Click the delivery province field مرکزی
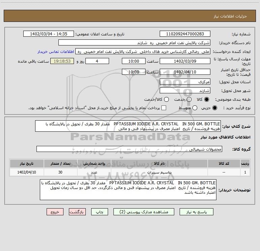 185,82
